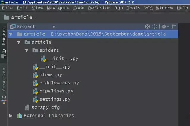Select settings.py in the project tree
Viewport: 190px width, 126px height.
[55, 99]
